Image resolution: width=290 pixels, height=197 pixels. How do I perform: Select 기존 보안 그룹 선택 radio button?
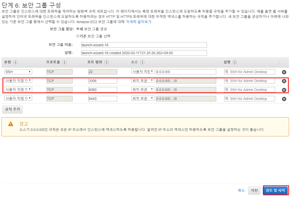pos(78,36)
